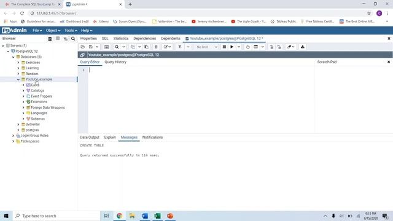Switch to the SQL tab
Image resolution: width=393 pixels, height=221 pixels.
click(105, 38)
